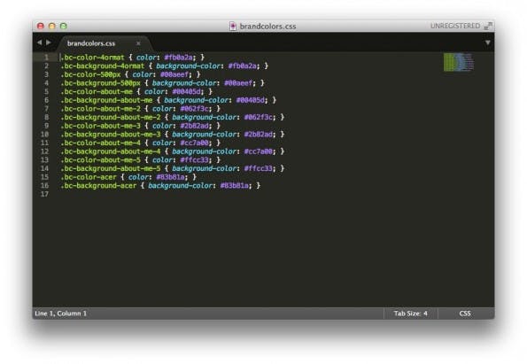Click the previous tab left arrow
This screenshot has width=527, height=364.
pos(39,43)
